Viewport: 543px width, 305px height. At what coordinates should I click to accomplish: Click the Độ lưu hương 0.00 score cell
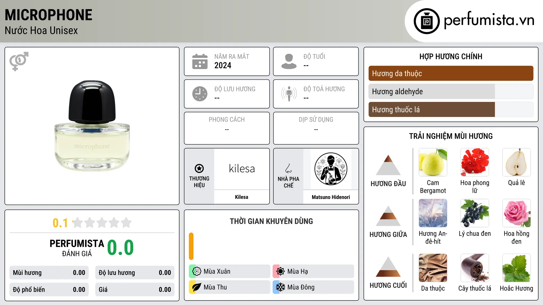[135, 273]
